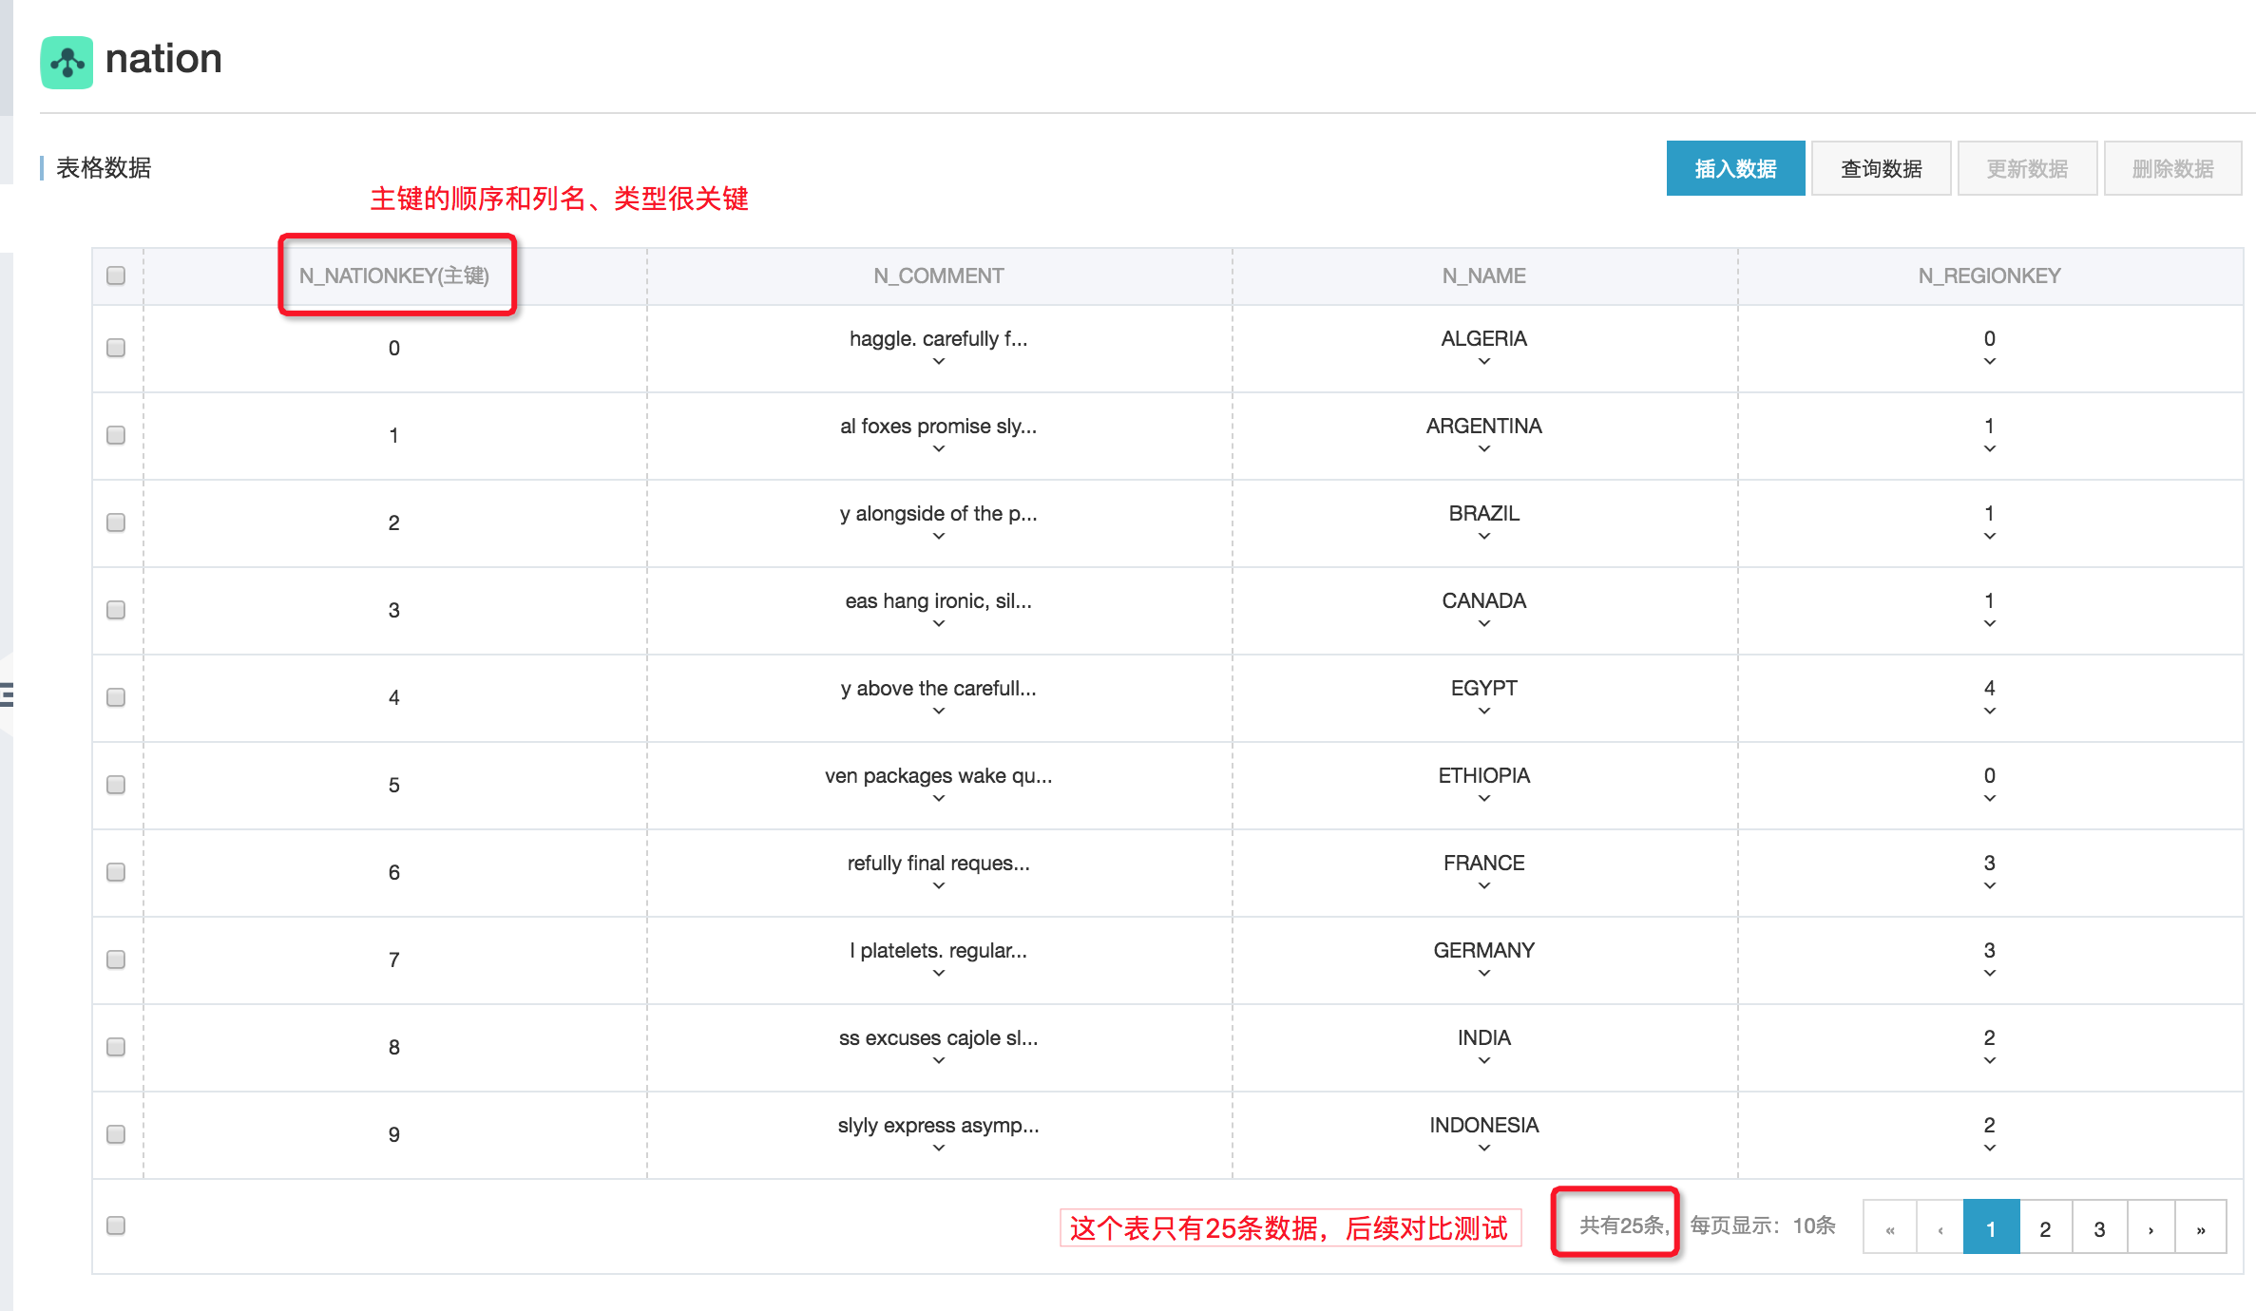Image resolution: width=2256 pixels, height=1311 pixels.
Task: Tick the select-all checkbox in header row
Action: (116, 275)
